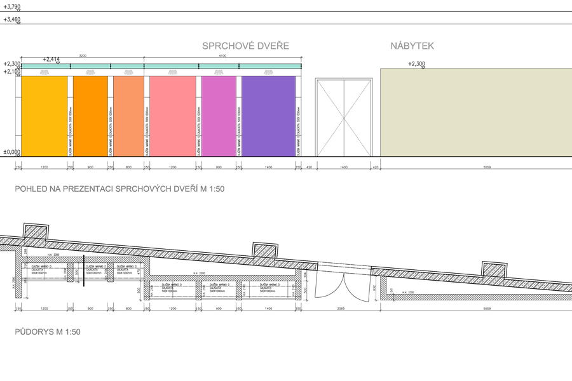Click shower head symbol above purple panel
This screenshot has width=572, height=381.
pos(268,72)
